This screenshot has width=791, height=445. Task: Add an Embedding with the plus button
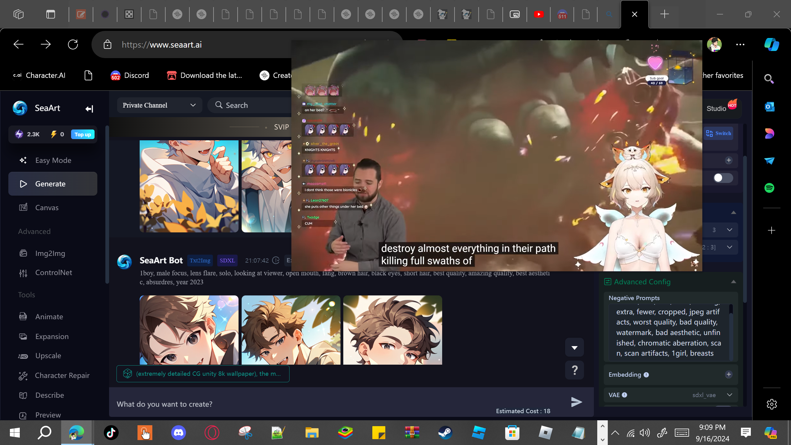coord(729,375)
